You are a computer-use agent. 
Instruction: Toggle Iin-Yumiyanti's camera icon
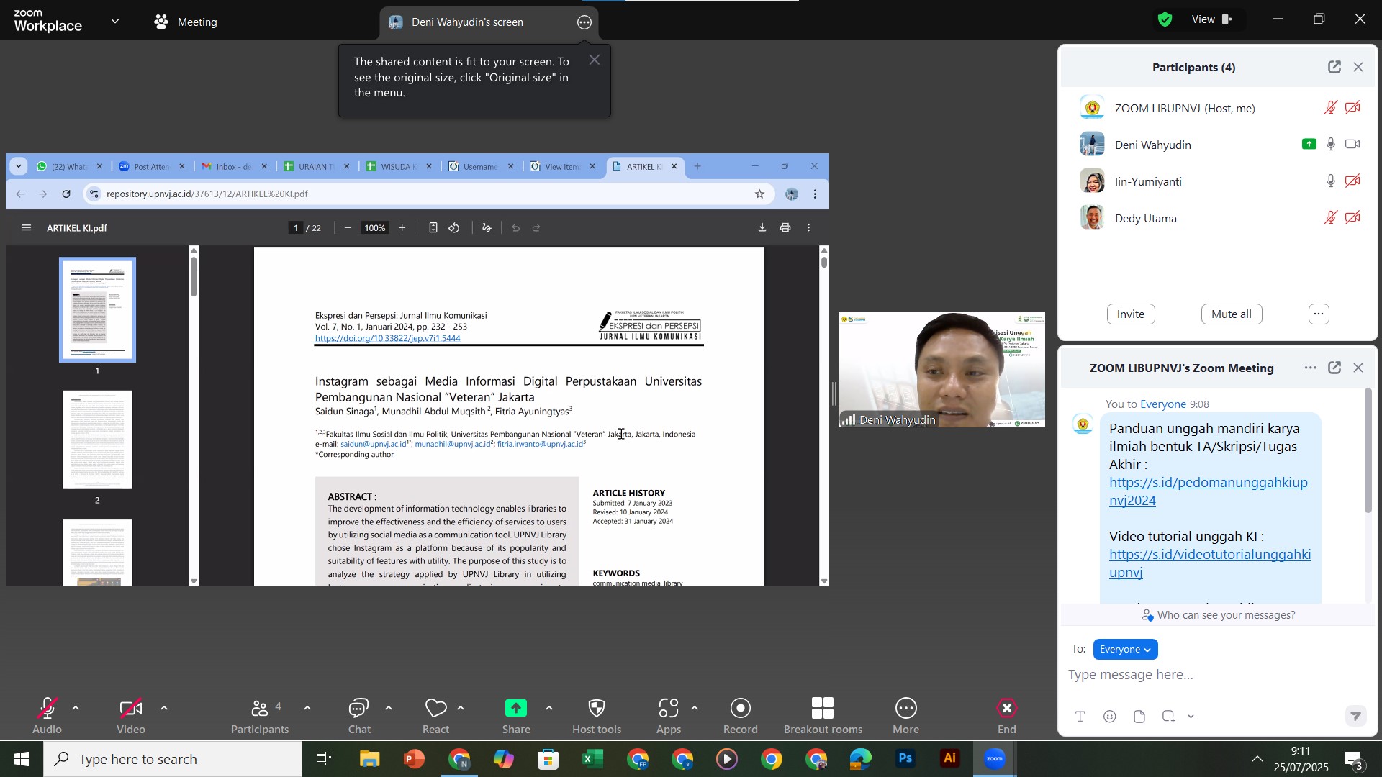point(1354,181)
